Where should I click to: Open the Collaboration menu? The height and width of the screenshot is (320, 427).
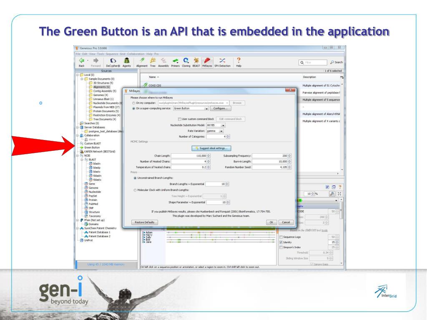(136, 54)
